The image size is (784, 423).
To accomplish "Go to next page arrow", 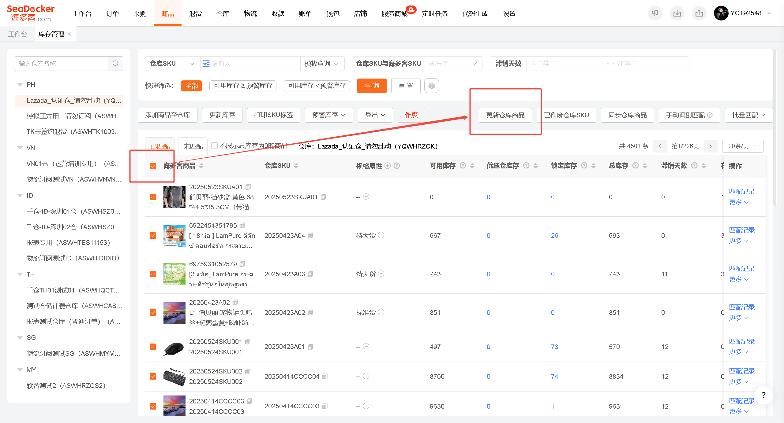I will click(711, 146).
